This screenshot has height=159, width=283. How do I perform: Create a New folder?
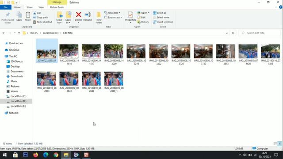(x=99, y=18)
